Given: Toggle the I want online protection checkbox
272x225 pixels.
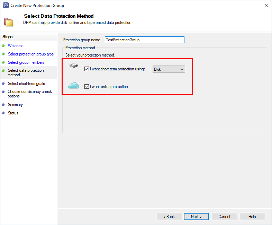Looking at the screenshot, I should (x=87, y=87).
